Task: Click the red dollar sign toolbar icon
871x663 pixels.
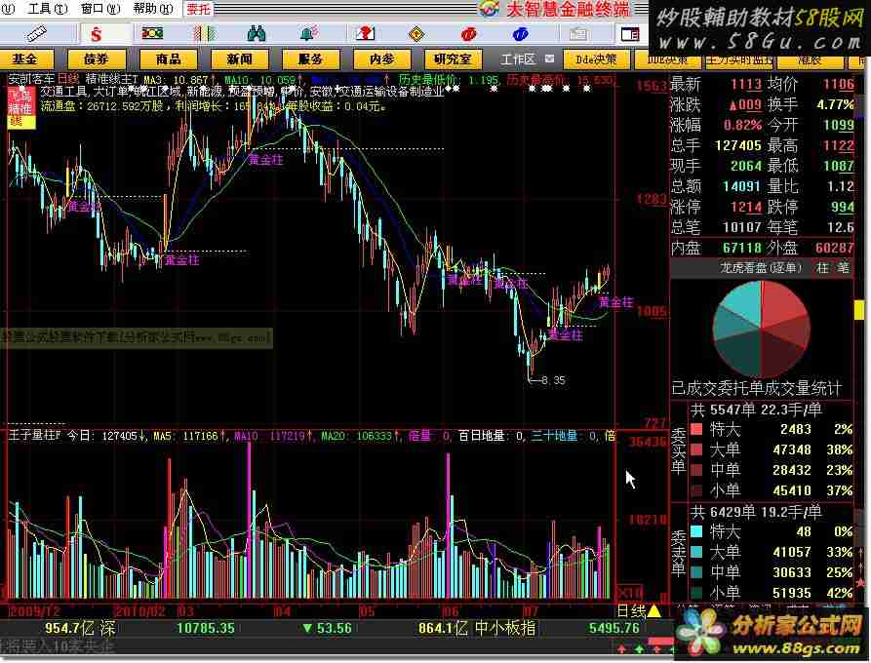Action: point(97,35)
